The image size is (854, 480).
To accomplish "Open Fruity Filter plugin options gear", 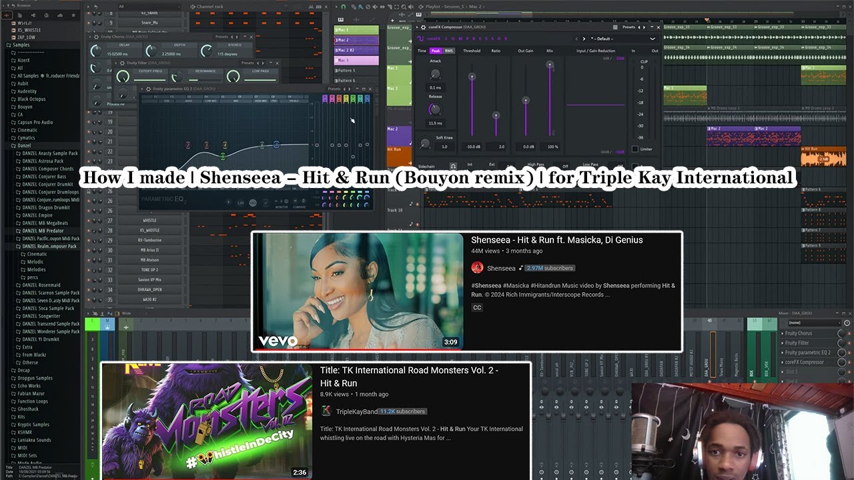I will tap(122, 63).
